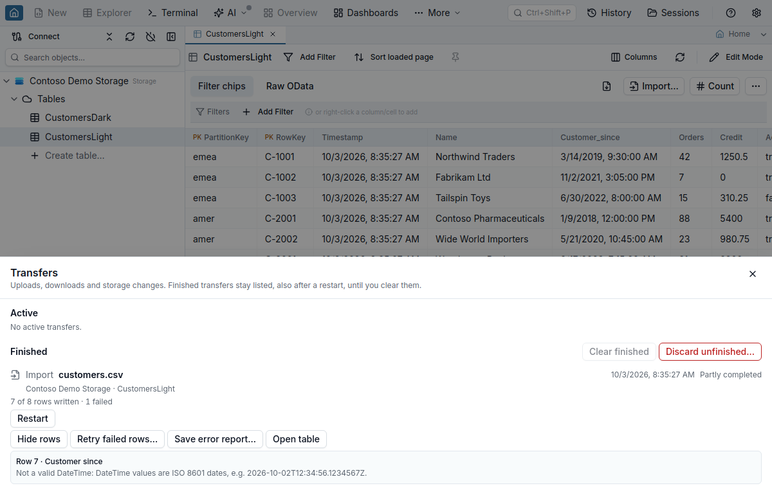This screenshot has width=772, height=497.
Task: Click Clear finished button
Action: pyautogui.click(x=619, y=352)
